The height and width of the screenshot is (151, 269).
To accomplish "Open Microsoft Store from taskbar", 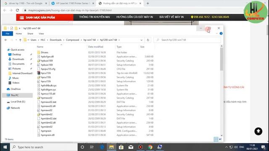I will (x=121, y=147).
